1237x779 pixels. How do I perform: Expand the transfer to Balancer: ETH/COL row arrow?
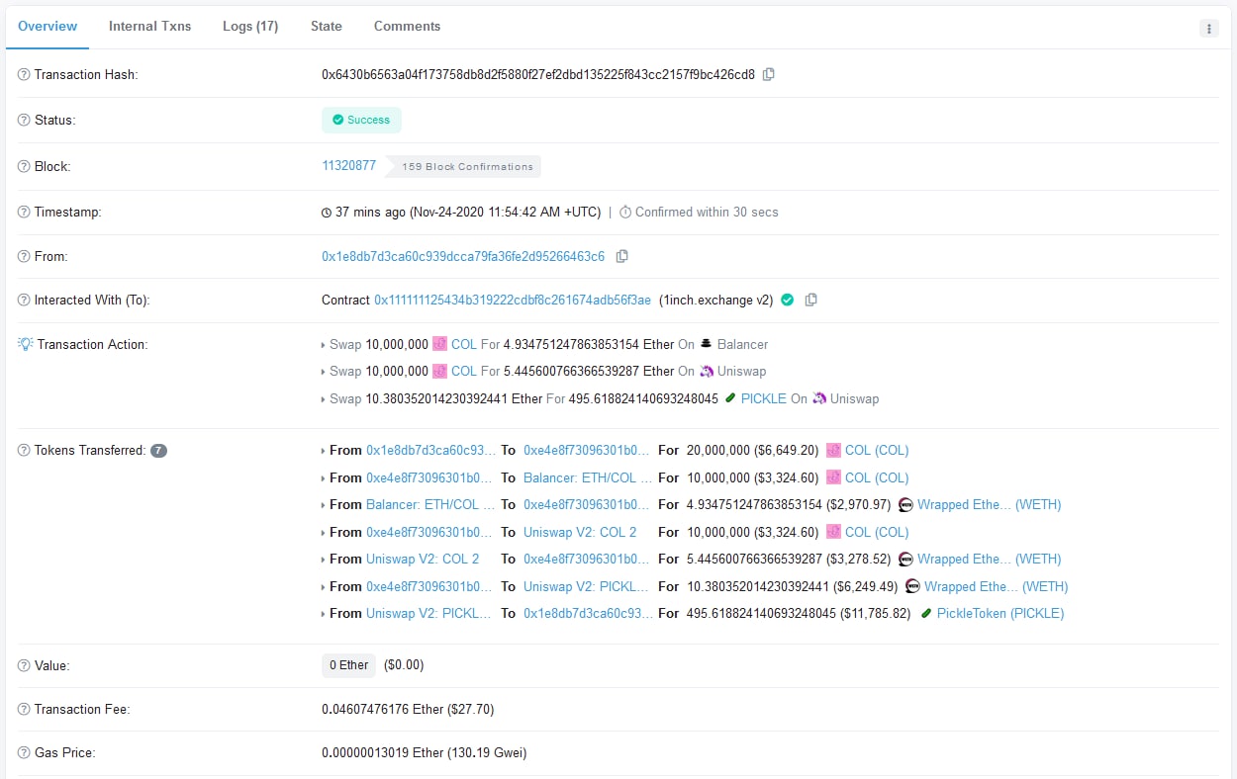click(x=324, y=478)
